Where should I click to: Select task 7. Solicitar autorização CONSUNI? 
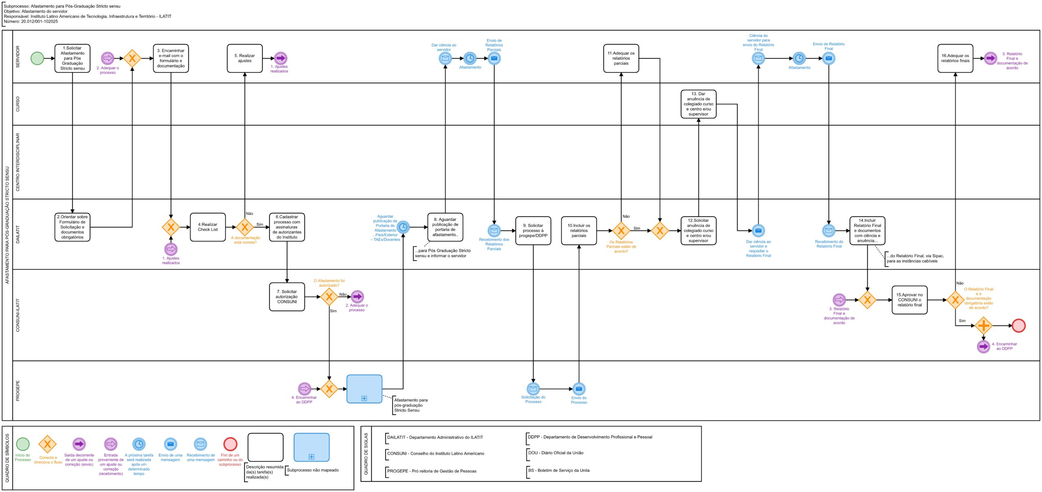287,297
